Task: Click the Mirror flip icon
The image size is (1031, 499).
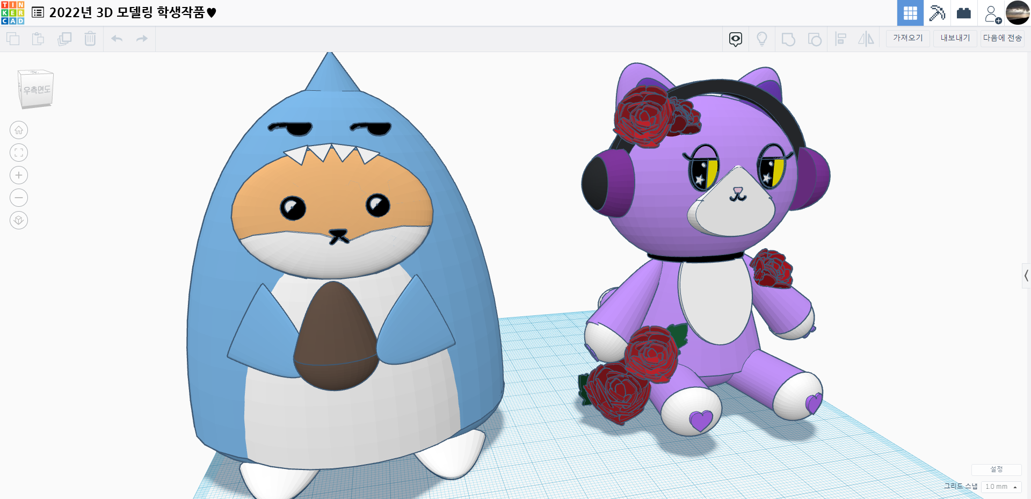Action: point(866,39)
